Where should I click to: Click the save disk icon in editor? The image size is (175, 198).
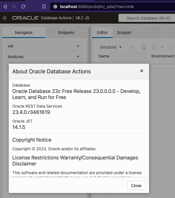154,47
